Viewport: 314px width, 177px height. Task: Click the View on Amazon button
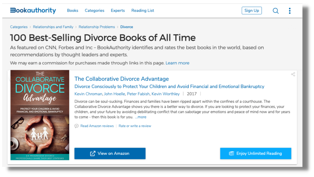coord(110,153)
